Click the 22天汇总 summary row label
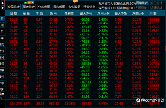 16,103
